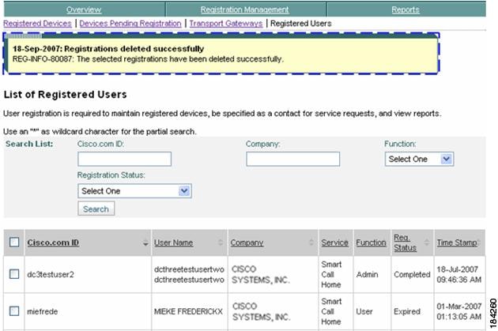
Task: Focus the Cisco.com ID search field
Action: click(124, 160)
